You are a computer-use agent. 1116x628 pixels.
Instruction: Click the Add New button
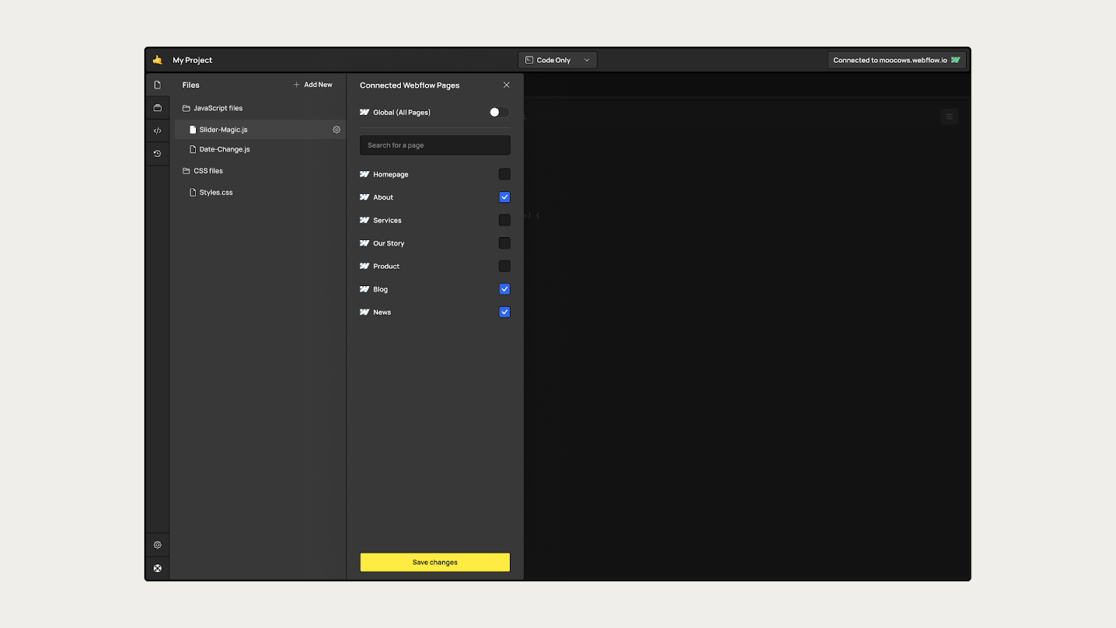coord(313,85)
